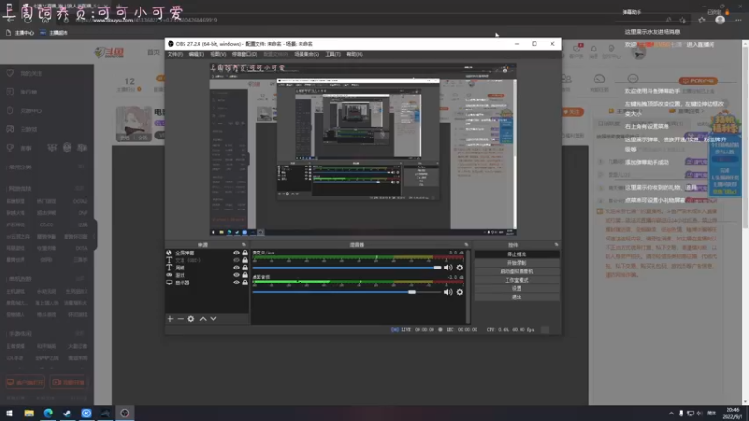Click the network icon in the system tray
749x421 pixels.
click(x=690, y=414)
